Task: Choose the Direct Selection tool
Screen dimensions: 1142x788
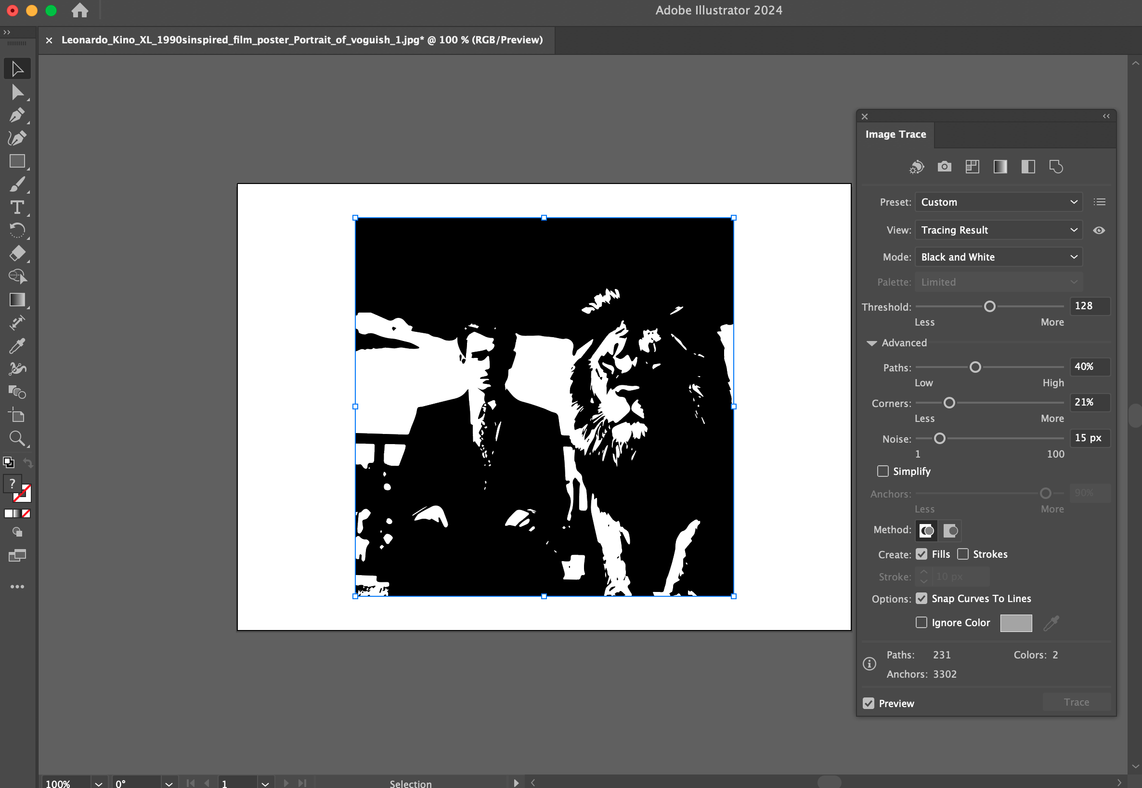Action: tap(17, 92)
